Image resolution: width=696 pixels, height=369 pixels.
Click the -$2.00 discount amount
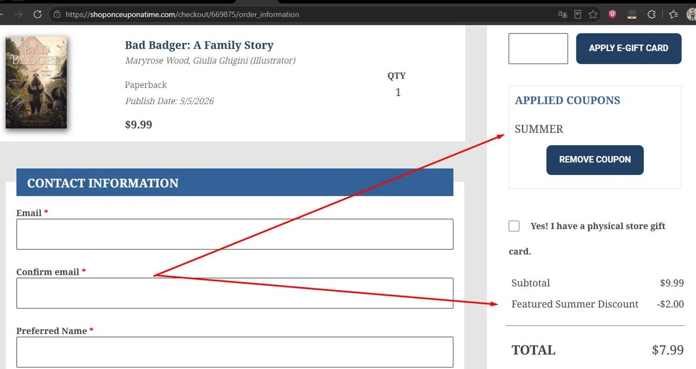(670, 304)
